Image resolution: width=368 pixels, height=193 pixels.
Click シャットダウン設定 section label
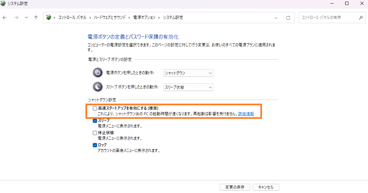pos(102,100)
